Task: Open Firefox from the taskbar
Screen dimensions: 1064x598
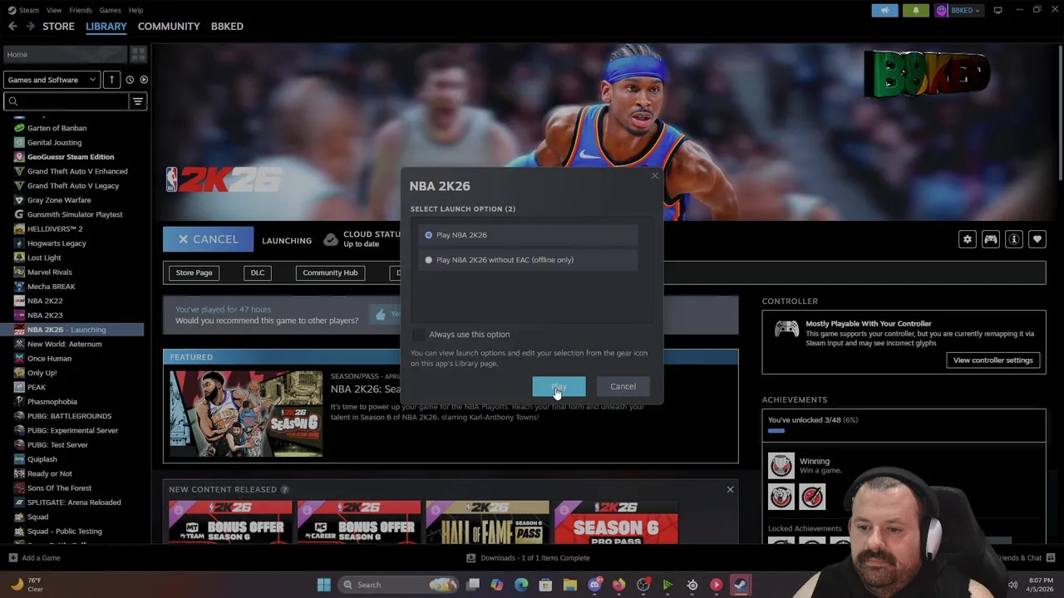Action: pos(618,585)
